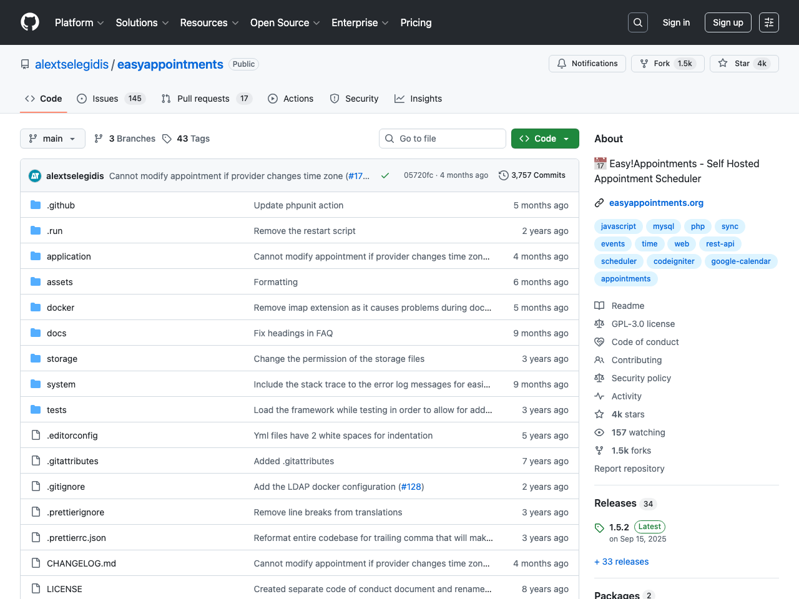Click the avatar of alextselegidis
Image resolution: width=799 pixels, height=599 pixels.
tap(35, 176)
